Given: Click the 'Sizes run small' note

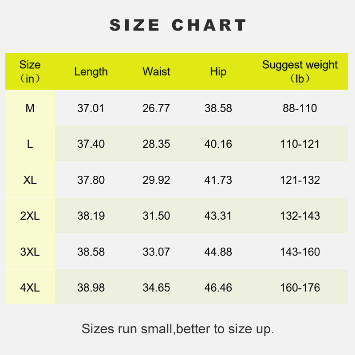Looking at the screenshot, I should click(177, 329).
